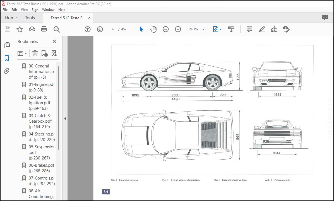Select the Ferrari 512 Testa document tab
334x201 pixels.
click(x=68, y=18)
